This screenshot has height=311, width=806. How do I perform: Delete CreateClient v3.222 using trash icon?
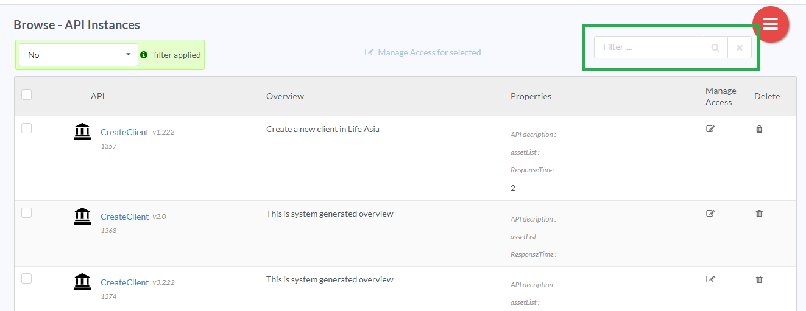pyautogui.click(x=759, y=279)
